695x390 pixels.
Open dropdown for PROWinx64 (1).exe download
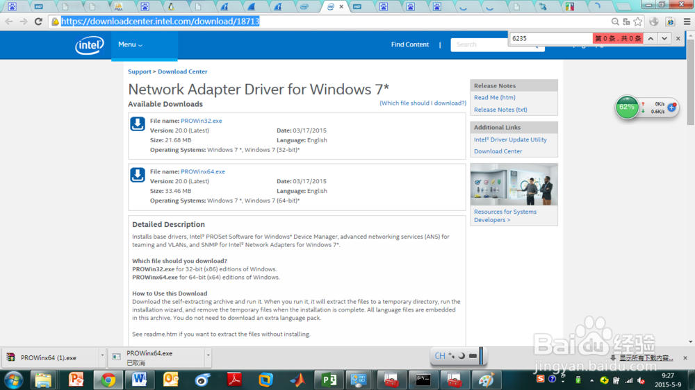point(102,355)
